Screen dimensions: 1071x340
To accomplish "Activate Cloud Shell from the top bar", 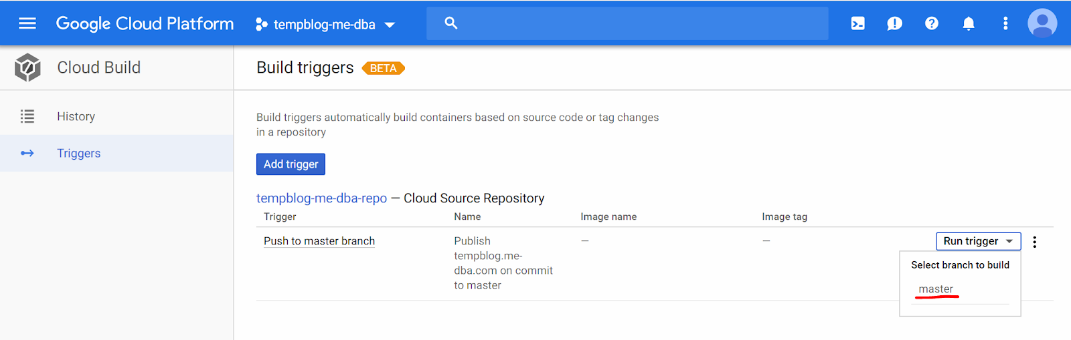I will click(x=857, y=23).
